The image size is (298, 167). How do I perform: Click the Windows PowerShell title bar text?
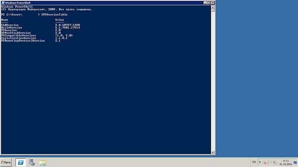[17, 3]
